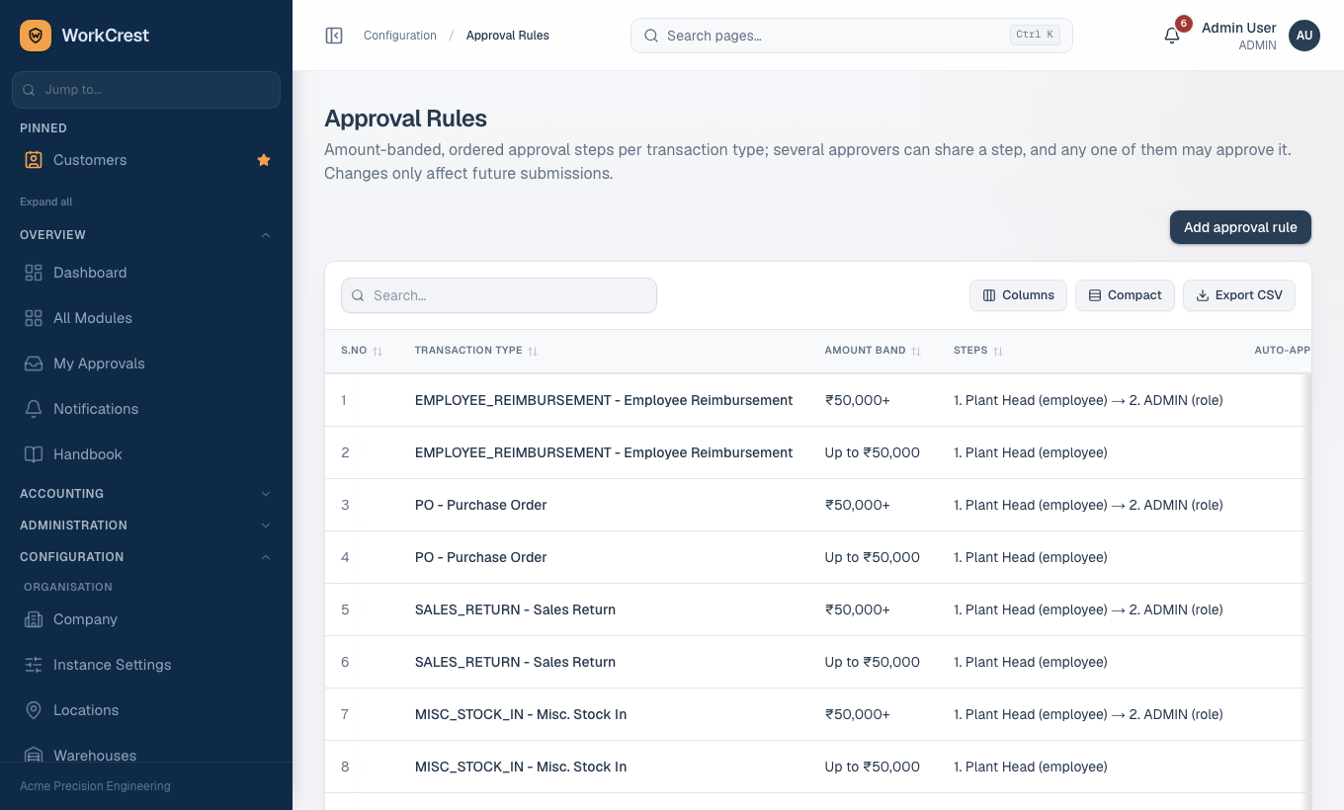Click the AU user avatar
This screenshot has height=810, width=1344.
1304,36
